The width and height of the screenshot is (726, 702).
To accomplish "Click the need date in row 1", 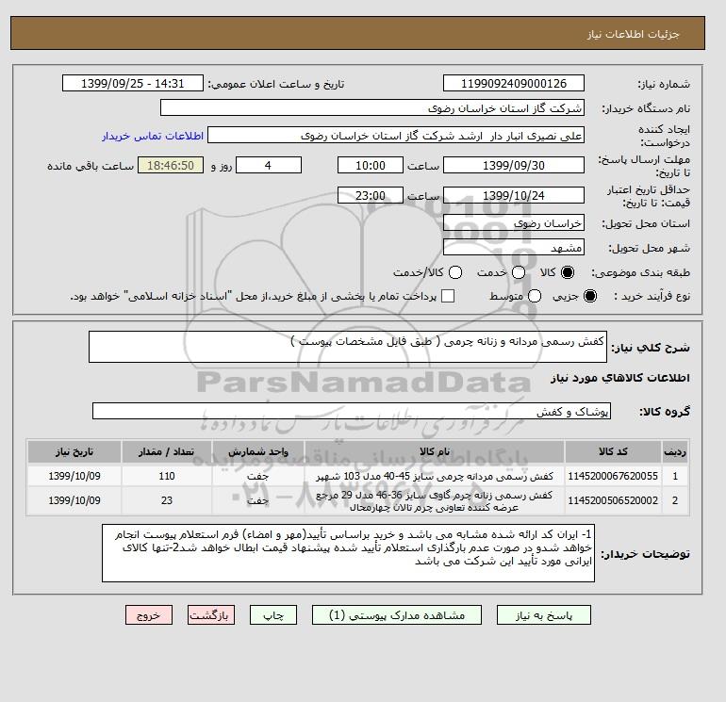I will pos(74,476).
